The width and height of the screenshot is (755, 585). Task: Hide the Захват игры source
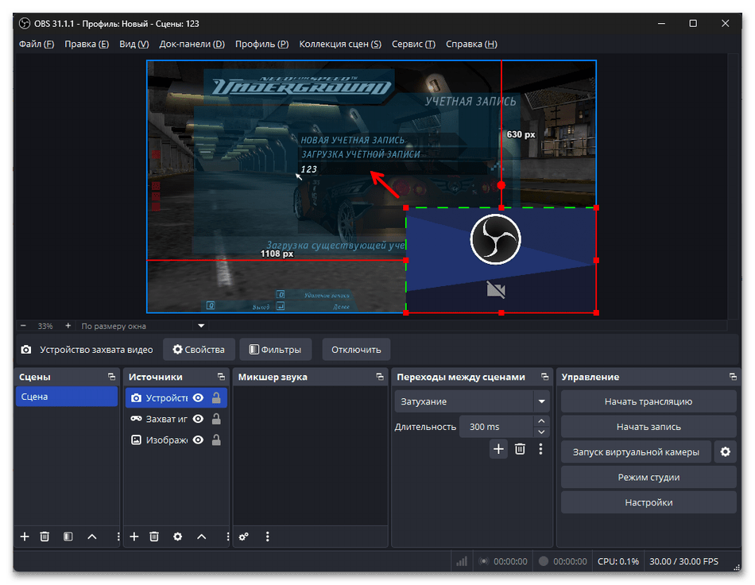[198, 419]
